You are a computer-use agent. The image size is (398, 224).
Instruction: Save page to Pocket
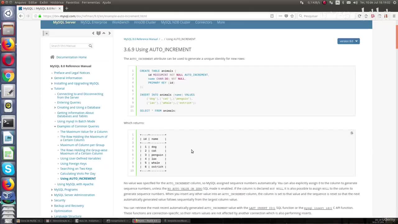[286, 16]
